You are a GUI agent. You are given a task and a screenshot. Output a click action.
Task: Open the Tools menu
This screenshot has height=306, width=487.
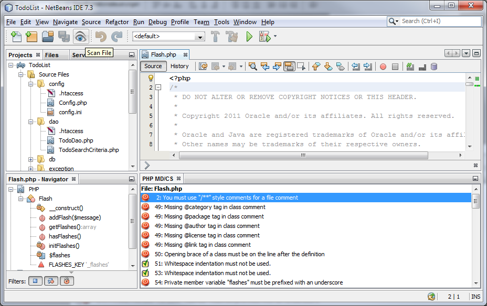[x=221, y=22]
